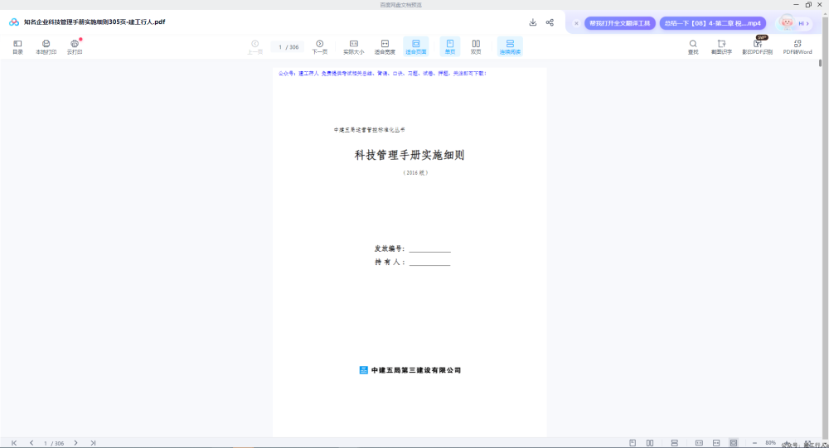
Task: Click the blue 公众号 header line
Action: [382, 74]
